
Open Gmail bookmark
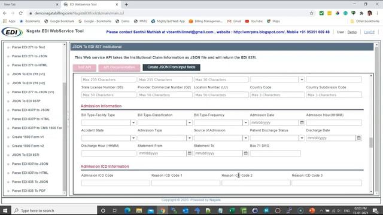[x=234, y=21]
